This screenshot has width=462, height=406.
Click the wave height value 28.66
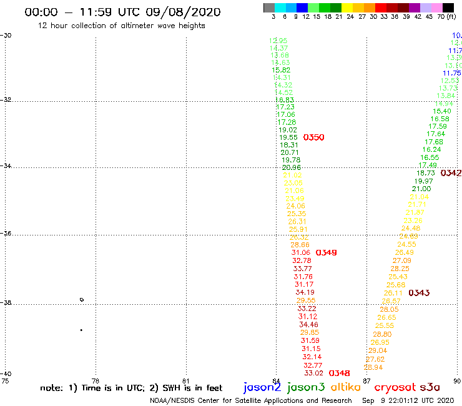tap(300, 245)
